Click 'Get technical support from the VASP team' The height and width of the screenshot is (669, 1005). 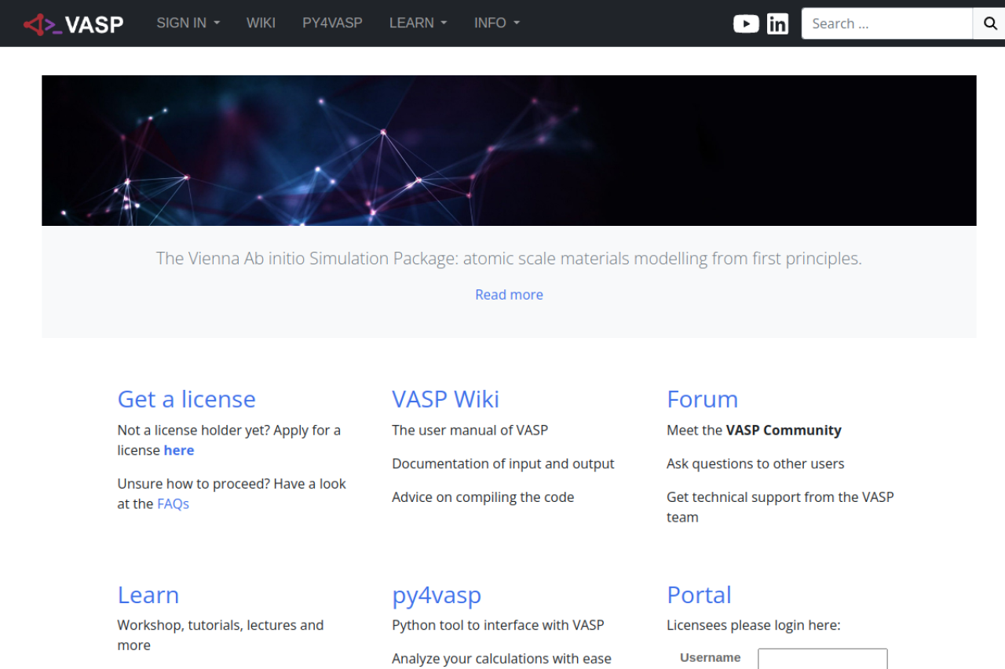[x=780, y=507]
